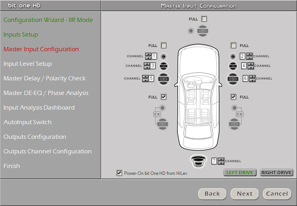Select the front left midrange icon, channel 3
This screenshot has height=206, width=297.
(163, 66)
